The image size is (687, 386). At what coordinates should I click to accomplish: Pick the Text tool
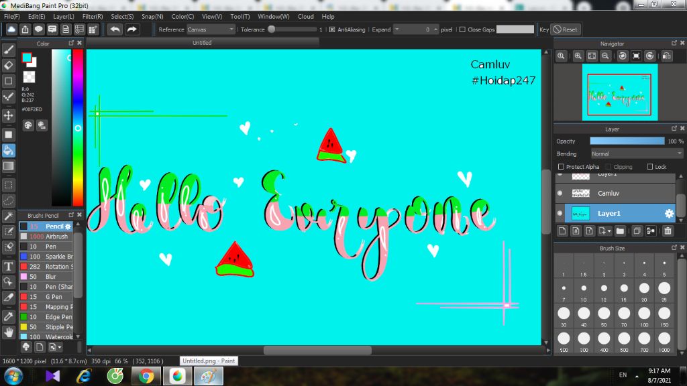9,266
